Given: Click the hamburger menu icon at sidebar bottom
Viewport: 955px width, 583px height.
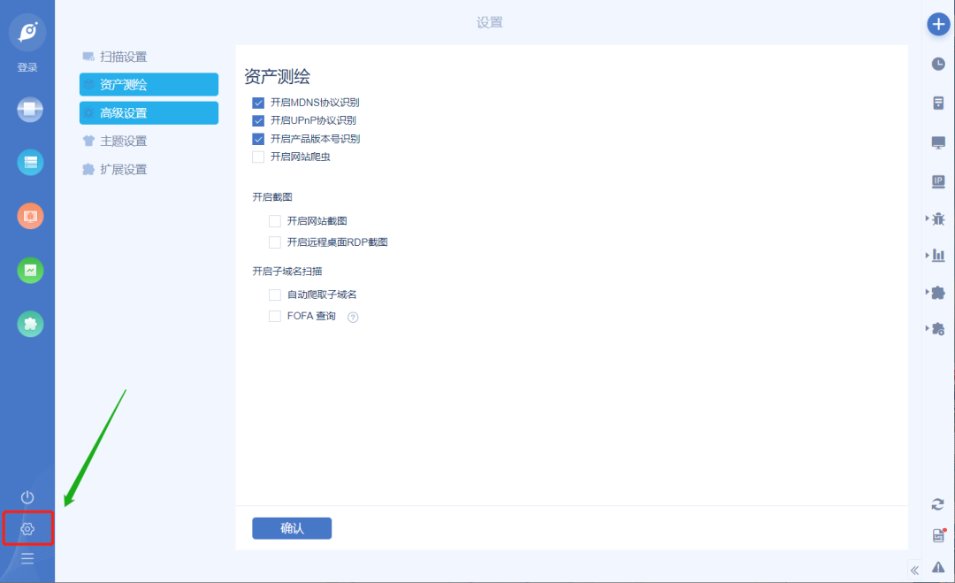Looking at the screenshot, I should tap(27, 558).
